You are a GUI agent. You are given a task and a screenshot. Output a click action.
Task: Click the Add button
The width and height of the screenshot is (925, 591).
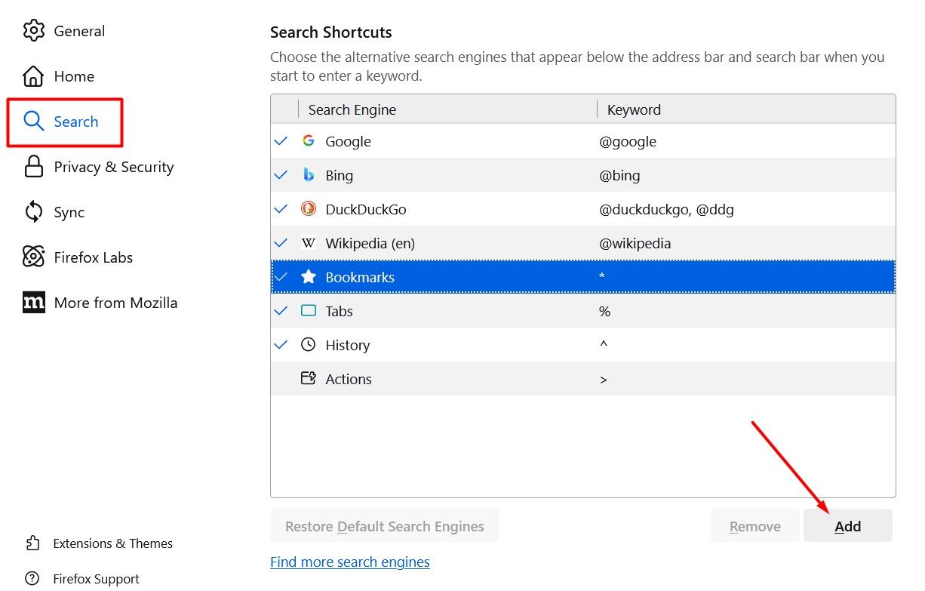click(847, 525)
